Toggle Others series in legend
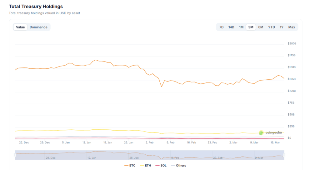Image resolution: width=320 pixels, height=170 pixels. coord(178,165)
